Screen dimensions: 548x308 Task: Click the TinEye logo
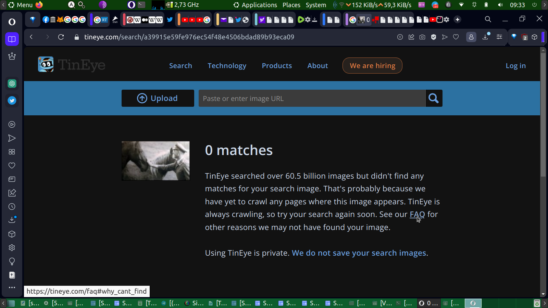point(72,64)
